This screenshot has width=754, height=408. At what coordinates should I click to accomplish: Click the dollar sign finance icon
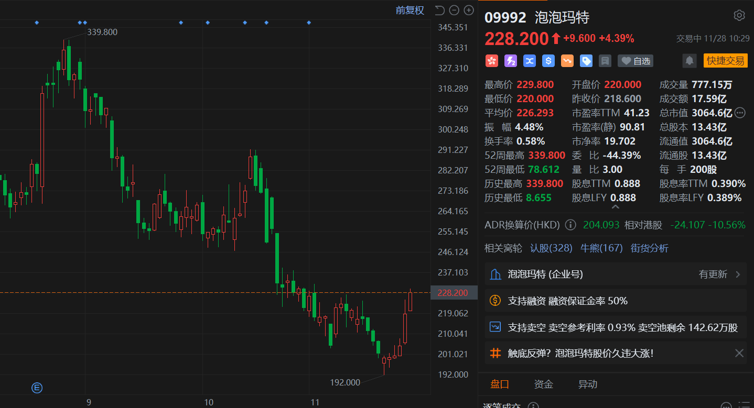coord(548,61)
